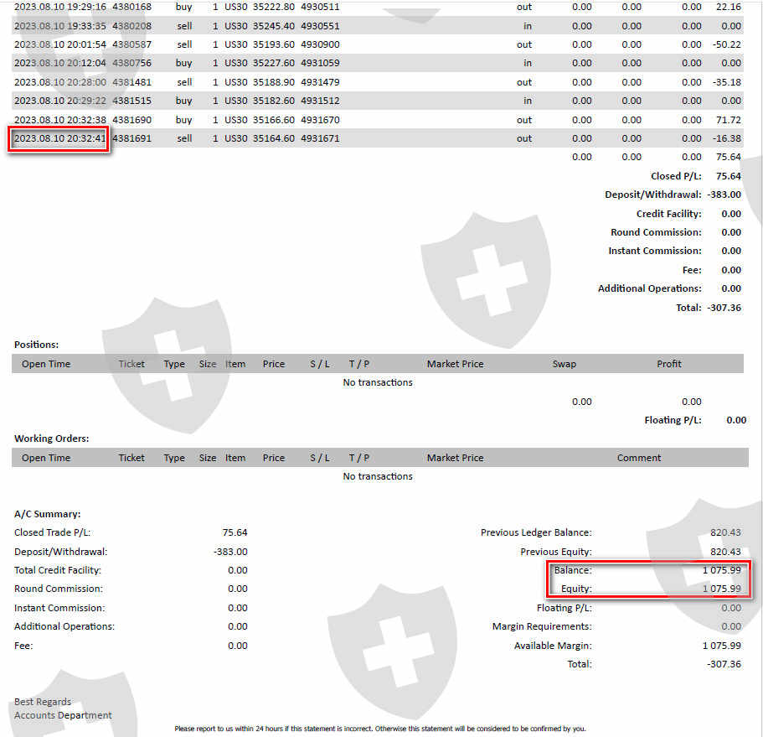Click the deals Total -307.36 value
Screen dimensions: 763x737
[724, 308]
